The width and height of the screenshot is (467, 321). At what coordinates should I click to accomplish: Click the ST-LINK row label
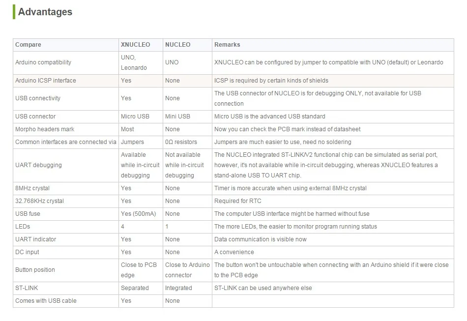coord(27,288)
